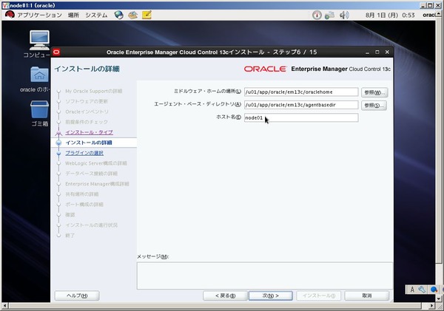
Task: Minimize the Oracle installer window
Action: 367,52
